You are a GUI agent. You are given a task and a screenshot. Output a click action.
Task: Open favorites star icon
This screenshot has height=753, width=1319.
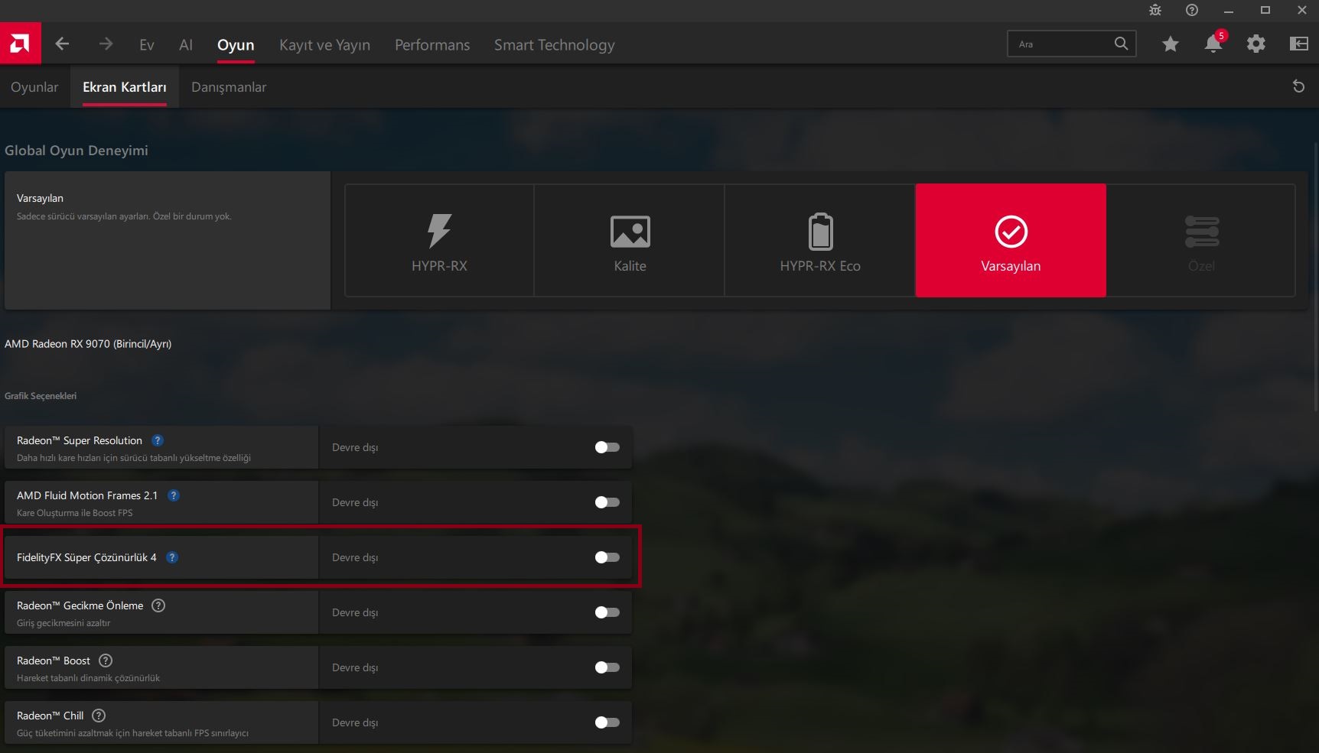(x=1170, y=44)
